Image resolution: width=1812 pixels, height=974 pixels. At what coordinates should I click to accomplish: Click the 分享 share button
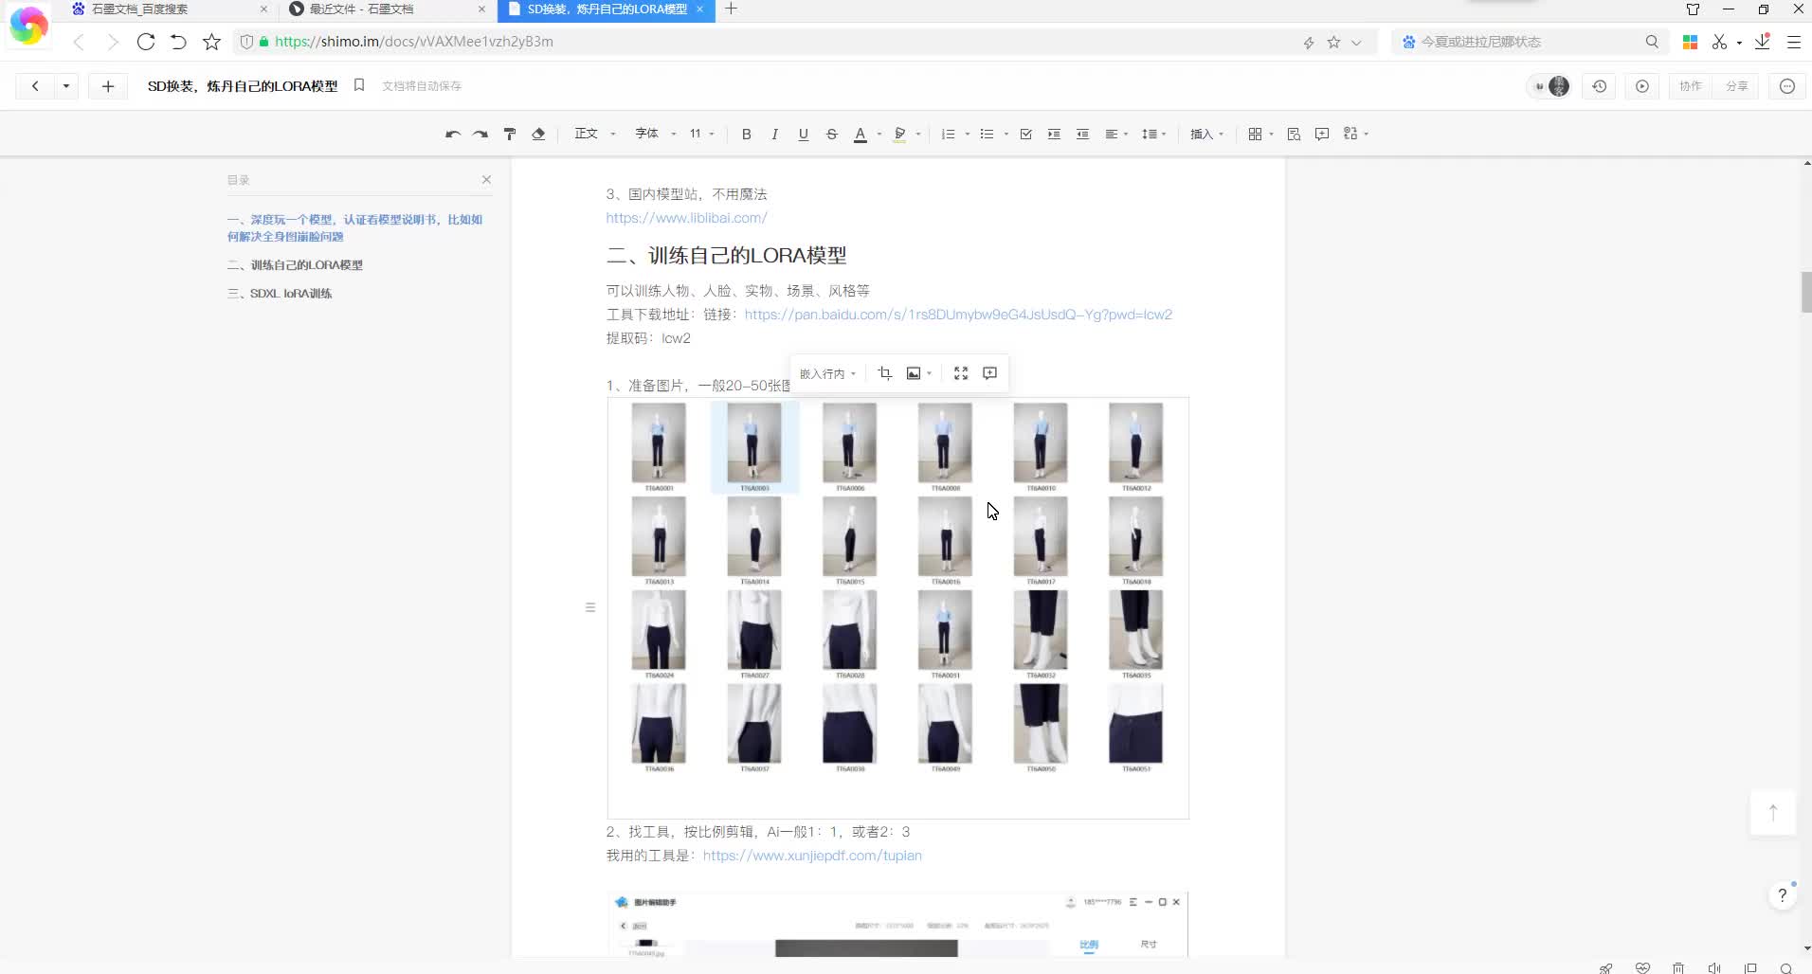coord(1736,86)
